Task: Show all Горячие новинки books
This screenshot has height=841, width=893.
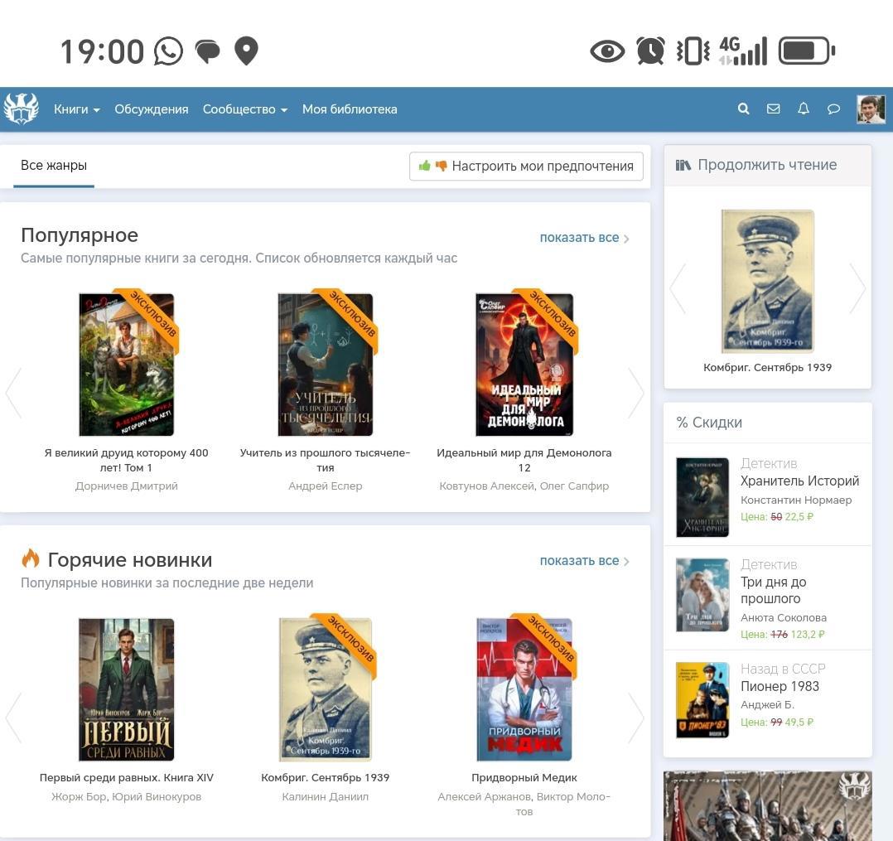Action: 584,561
